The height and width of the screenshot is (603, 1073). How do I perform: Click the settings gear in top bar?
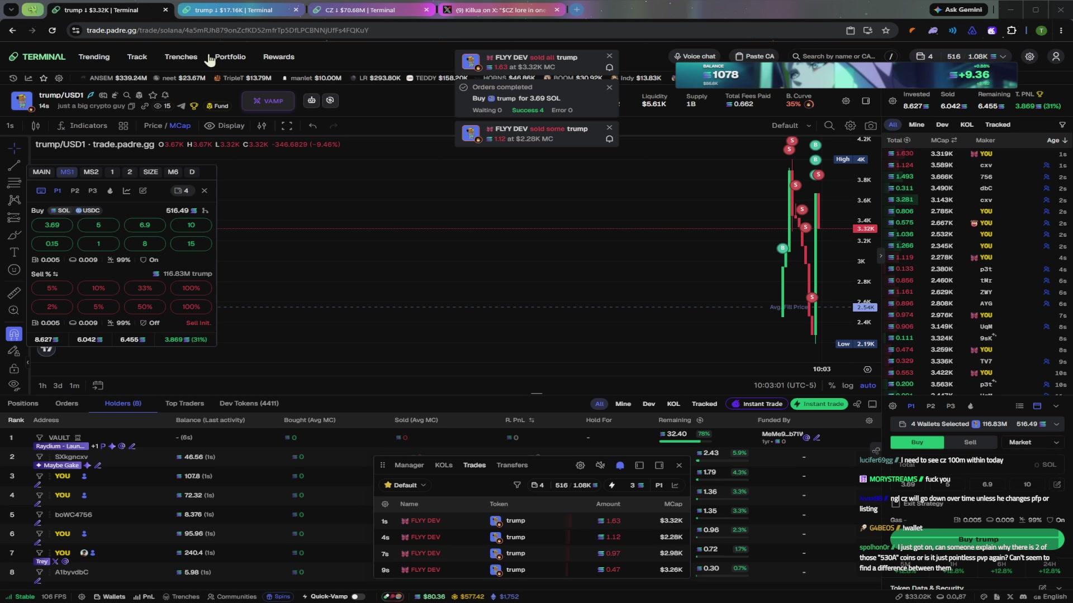pos(1029,56)
